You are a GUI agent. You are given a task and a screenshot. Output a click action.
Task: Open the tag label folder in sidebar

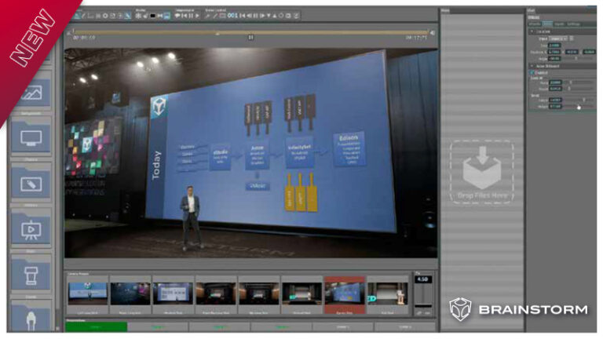[x=31, y=184]
